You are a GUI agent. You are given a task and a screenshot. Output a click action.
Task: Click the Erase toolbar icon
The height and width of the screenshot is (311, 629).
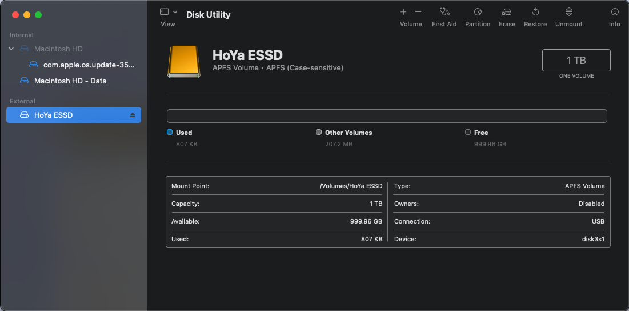coord(507,12)
